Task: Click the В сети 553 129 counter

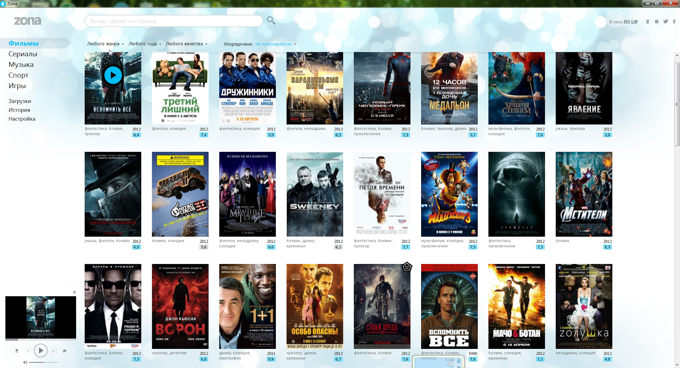Action: tap(623, 22)
